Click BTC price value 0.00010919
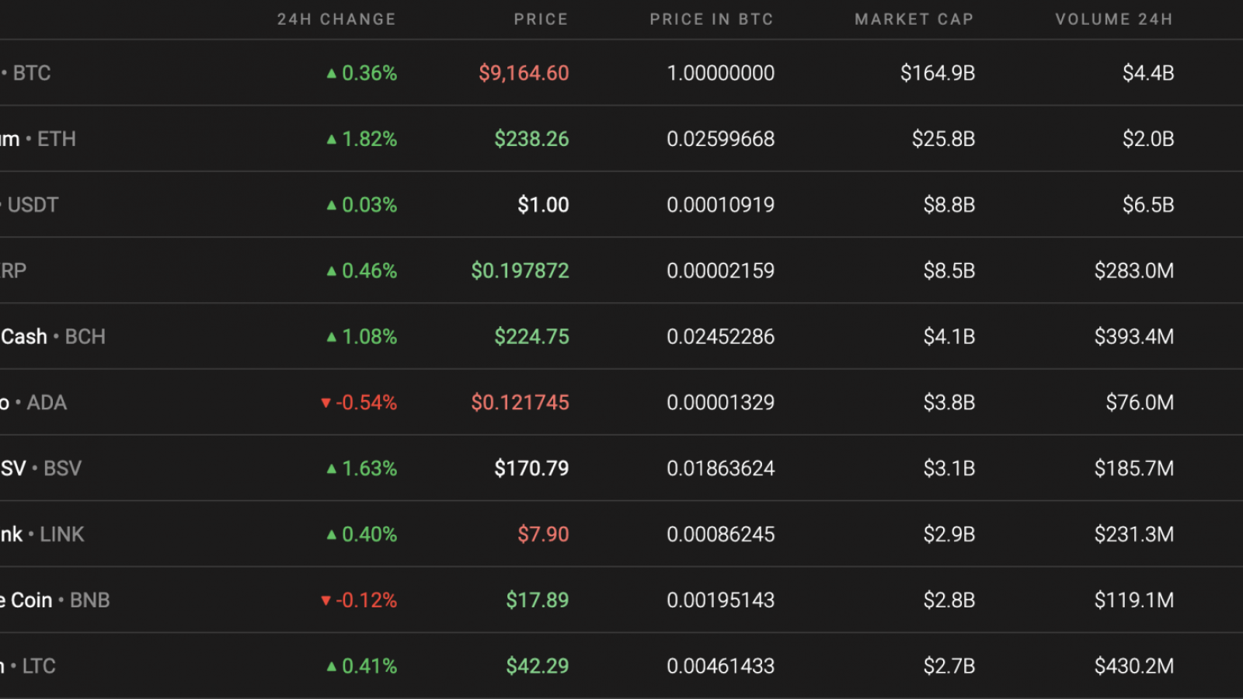1243x699 pixels. tap(721, 205)
